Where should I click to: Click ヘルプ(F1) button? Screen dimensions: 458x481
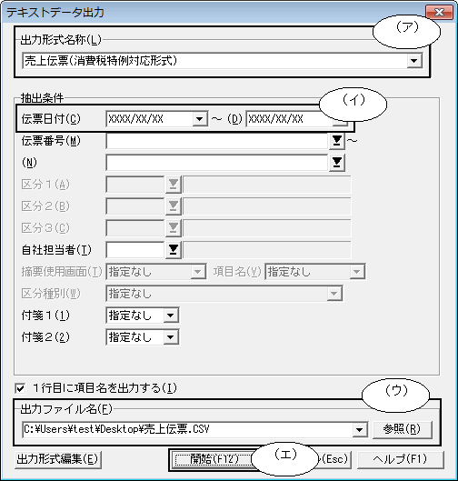click(400, 459)
